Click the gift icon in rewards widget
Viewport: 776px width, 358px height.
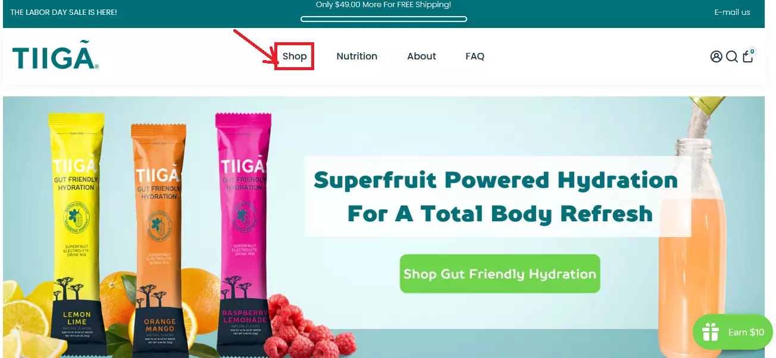711,332
